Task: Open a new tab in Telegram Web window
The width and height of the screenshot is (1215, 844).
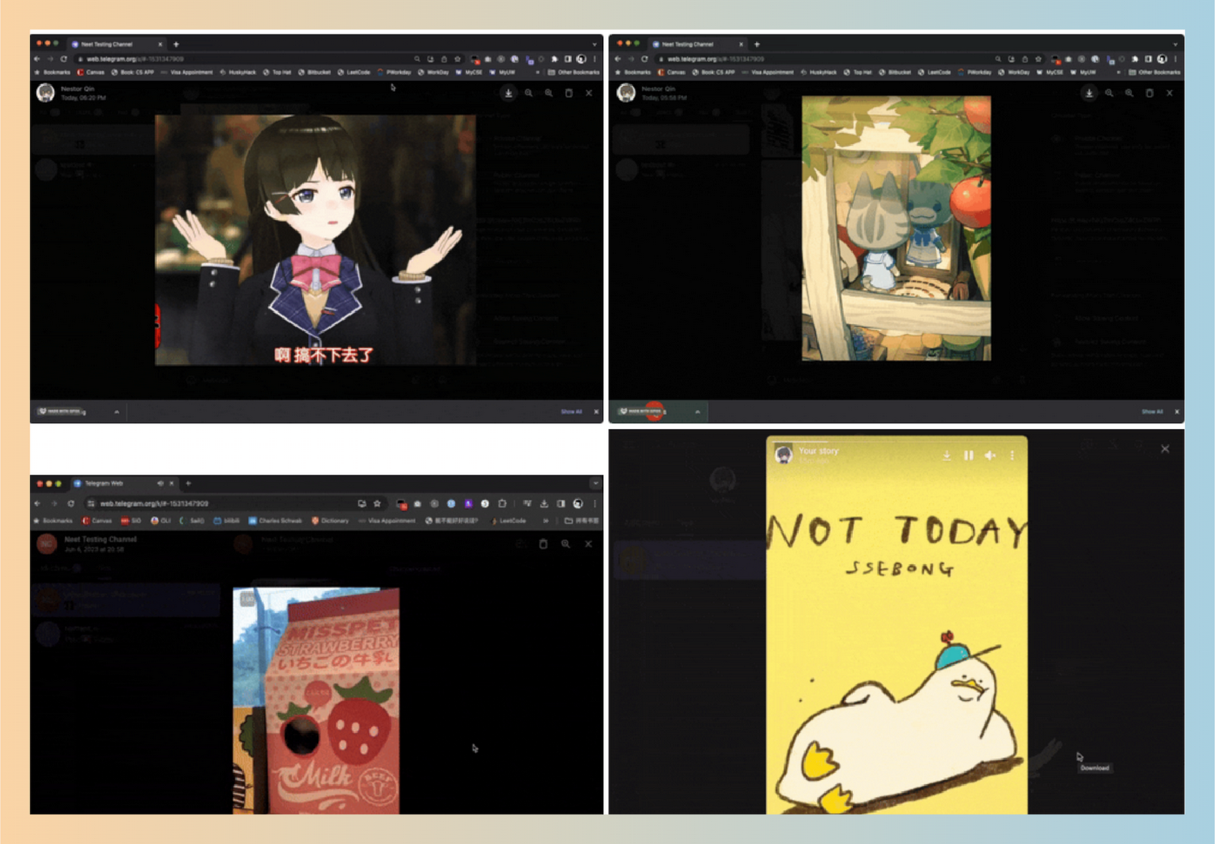Action: [x=188, y=483]
